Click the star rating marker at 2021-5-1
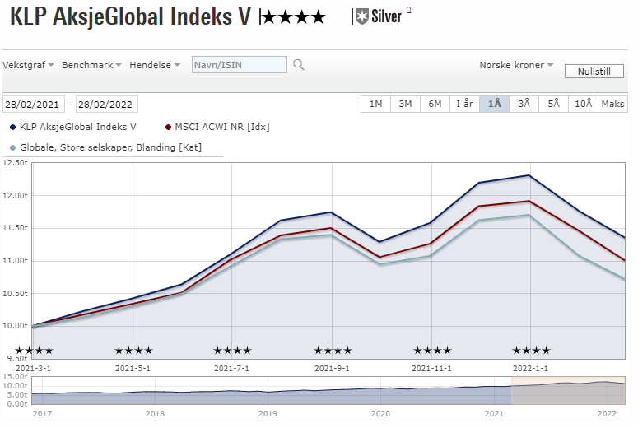Image resolution: width=638 pixels, height=428 pixels. point(133,351)
